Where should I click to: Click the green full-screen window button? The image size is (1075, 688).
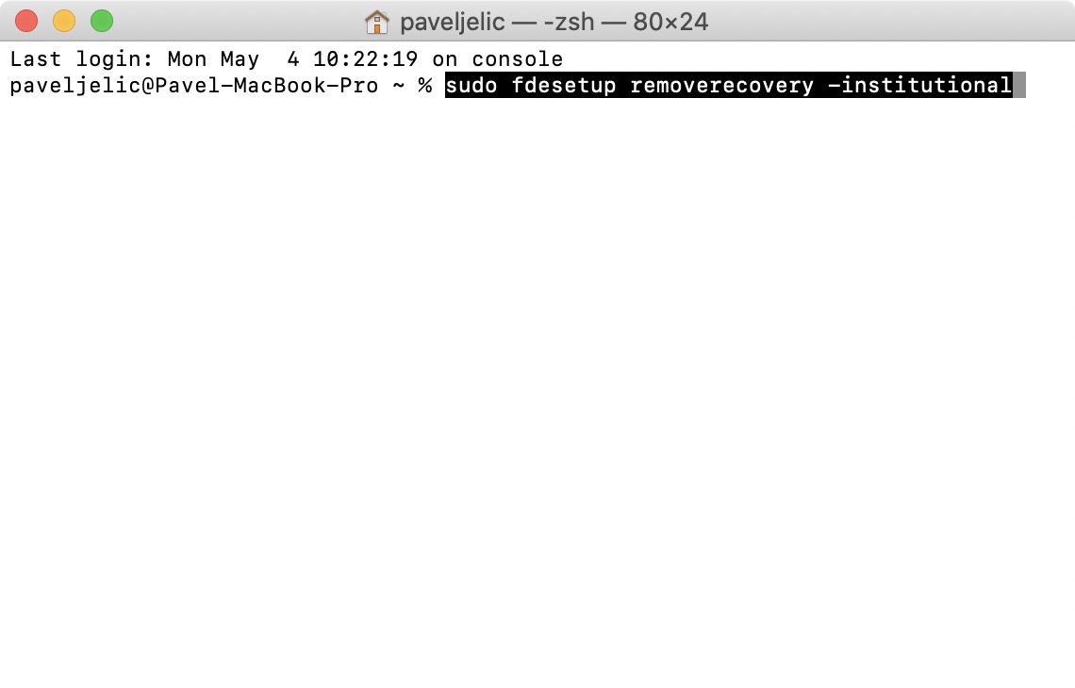pyautogui.click(x=102, y=22)
